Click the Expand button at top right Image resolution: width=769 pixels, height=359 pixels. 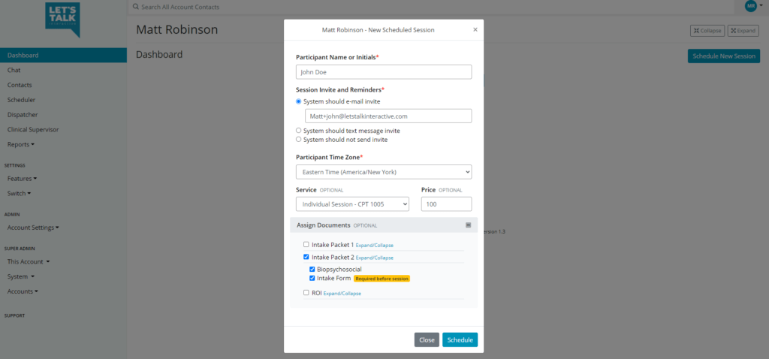pyautogui.click(x=743, y=30)
